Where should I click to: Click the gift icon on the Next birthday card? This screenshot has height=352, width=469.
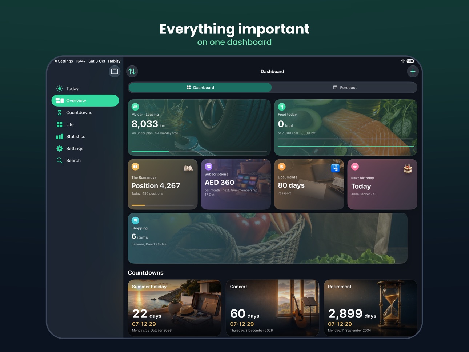[x=355, y=167]
